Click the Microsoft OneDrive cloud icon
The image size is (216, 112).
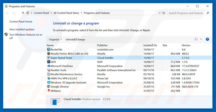(x=49, y=66)
